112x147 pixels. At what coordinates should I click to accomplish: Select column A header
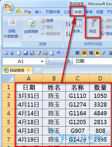pos(29,78)
